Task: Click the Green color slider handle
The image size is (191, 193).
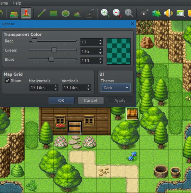Action: click(54, 50)
